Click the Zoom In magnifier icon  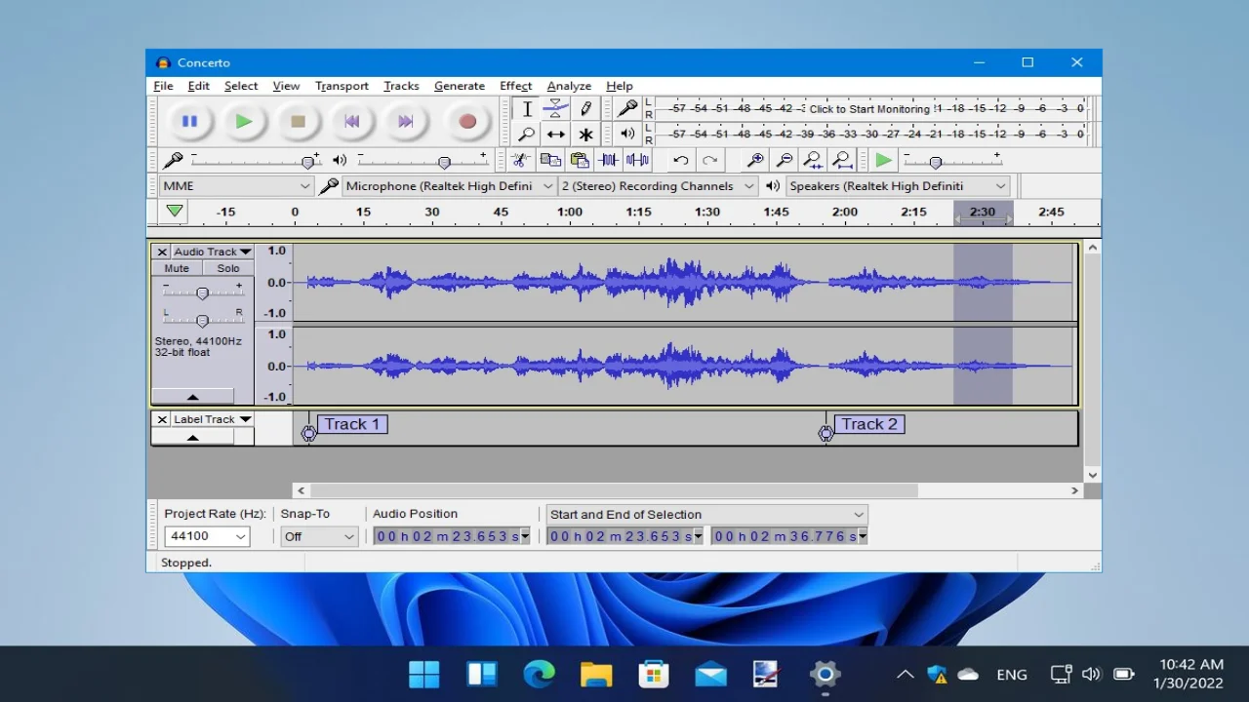(x=755, y=160)
